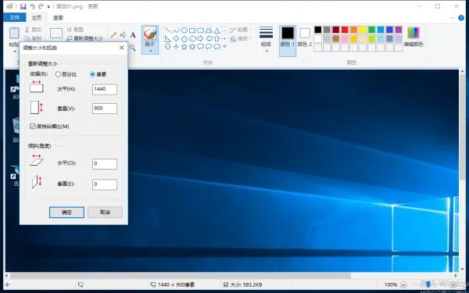Toggle 保持纵横比(M) aspect ratio checkbox

tap(33, 126)
